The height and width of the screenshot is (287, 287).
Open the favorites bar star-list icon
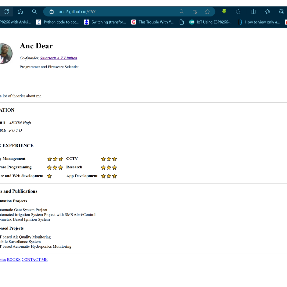(x=267, y=11)
